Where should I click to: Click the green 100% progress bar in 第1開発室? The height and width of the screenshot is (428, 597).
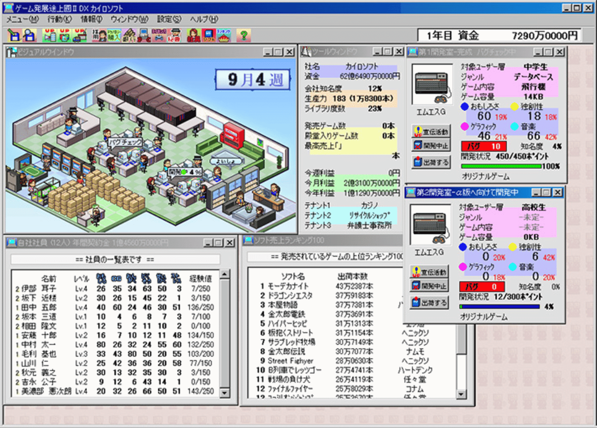[501, 166]
